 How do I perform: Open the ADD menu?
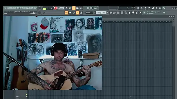(x=11, y=8)
